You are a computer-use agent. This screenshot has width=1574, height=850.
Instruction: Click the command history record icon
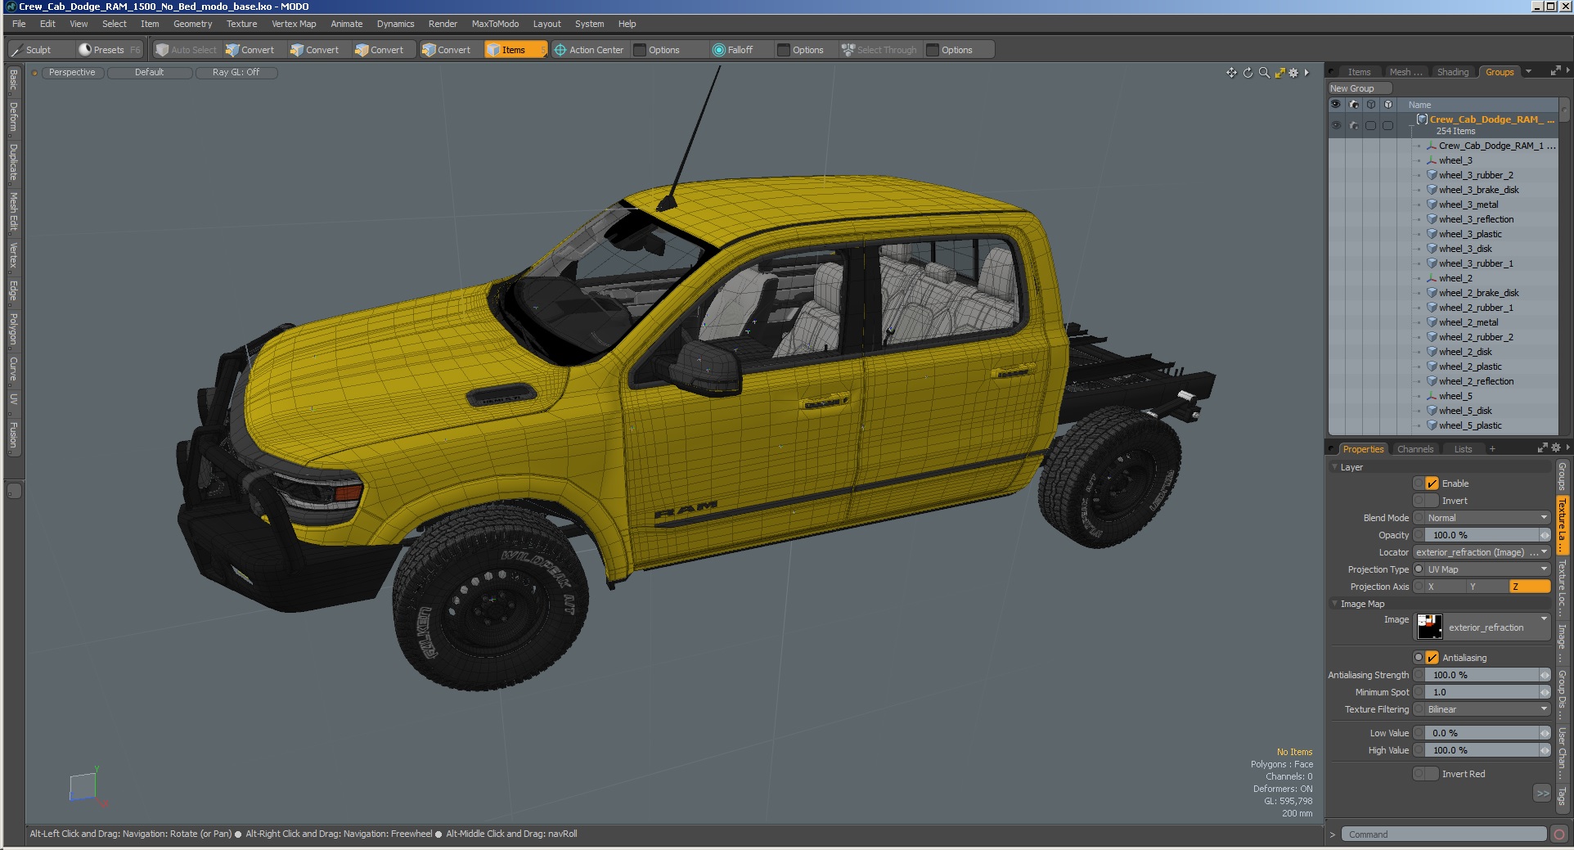[x=1559, y=834]
